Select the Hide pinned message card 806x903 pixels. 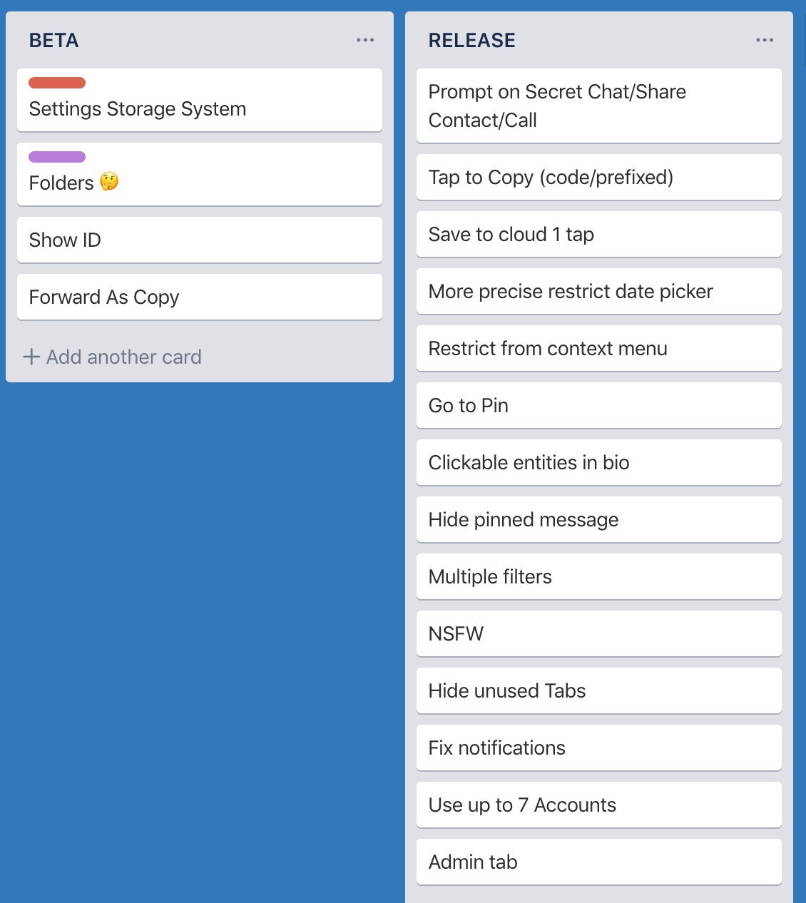point(599,519)
